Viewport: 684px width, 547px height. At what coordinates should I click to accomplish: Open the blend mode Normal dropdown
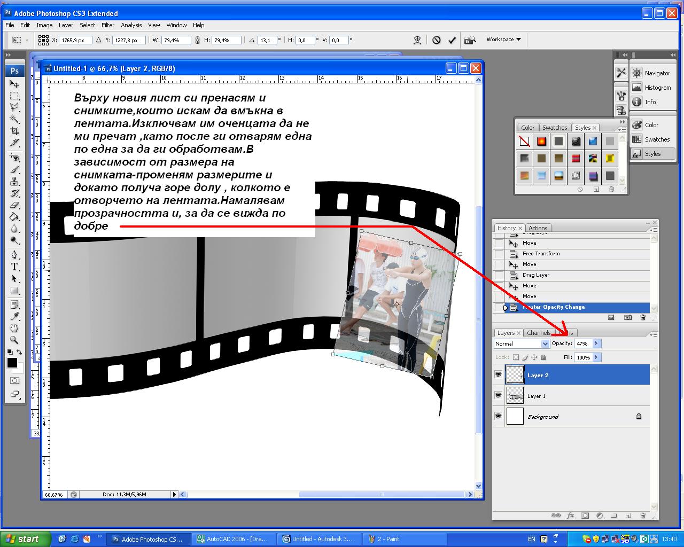tap(522, 344)
